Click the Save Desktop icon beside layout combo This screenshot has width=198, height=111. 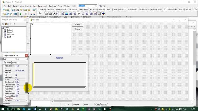coord(100,6)
